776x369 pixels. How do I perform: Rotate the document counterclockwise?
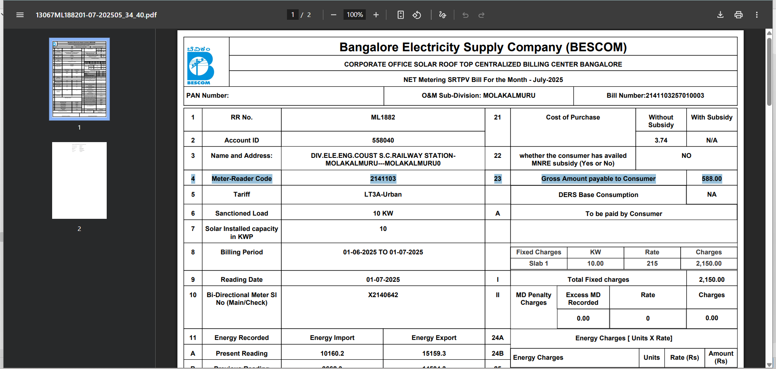417,15
